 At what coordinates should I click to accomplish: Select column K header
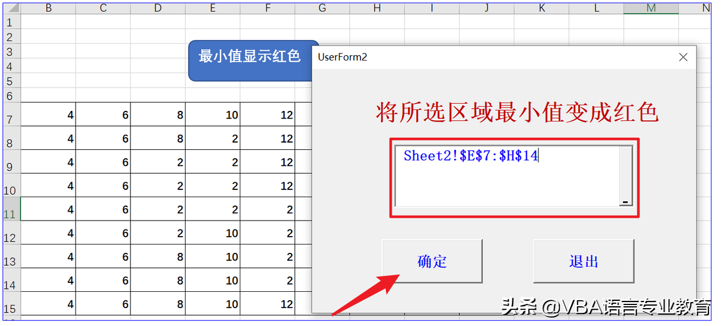point(542,8)
